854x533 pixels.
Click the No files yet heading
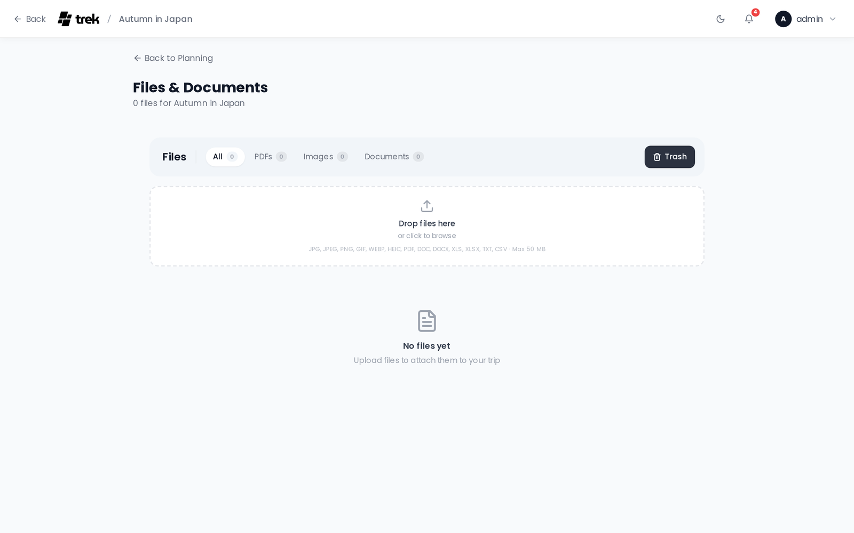426,346
